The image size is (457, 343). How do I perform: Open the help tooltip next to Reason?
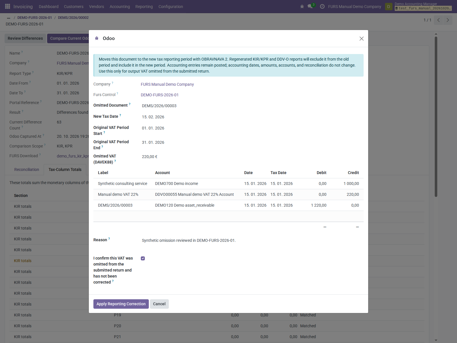(x=109, y=239)
